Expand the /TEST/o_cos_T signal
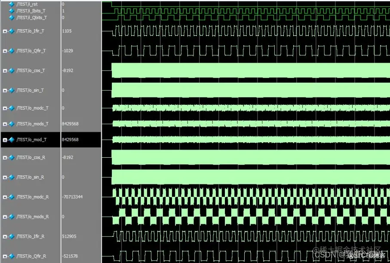 (x=5, y=71)
